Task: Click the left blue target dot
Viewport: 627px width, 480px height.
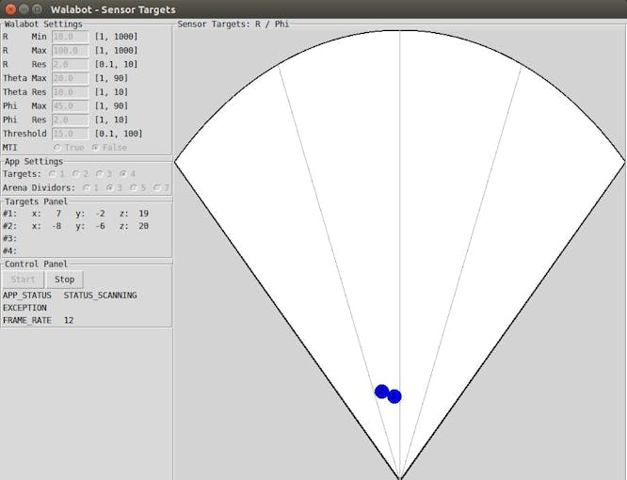Action: (x=382, y=392)
